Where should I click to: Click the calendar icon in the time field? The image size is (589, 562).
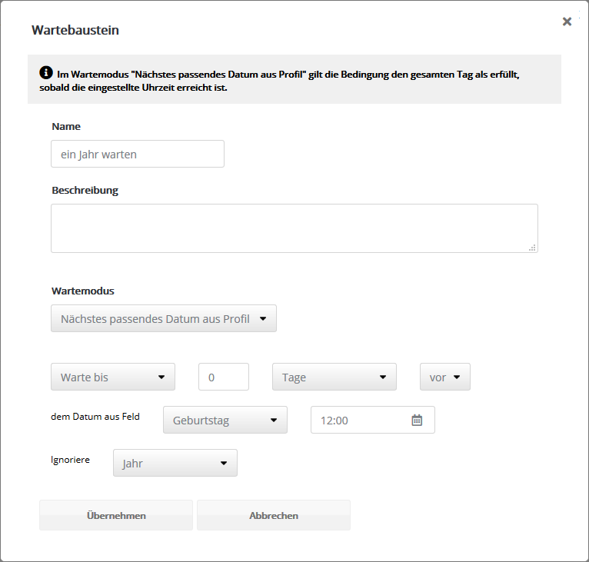pyautogui.click(x=417, y=421)
